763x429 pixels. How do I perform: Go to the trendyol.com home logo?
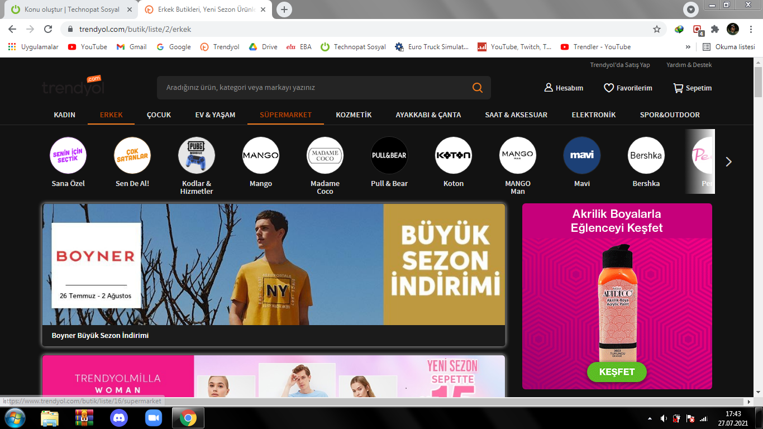coord(73,86)
